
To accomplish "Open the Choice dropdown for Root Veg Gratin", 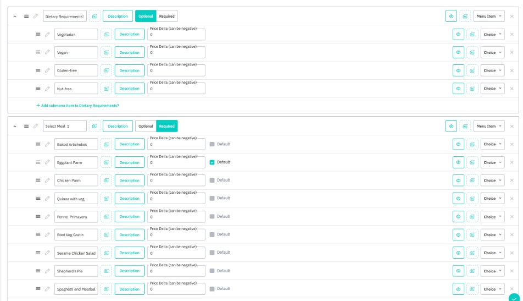I will pyautogui.click(x=492, y=235).
